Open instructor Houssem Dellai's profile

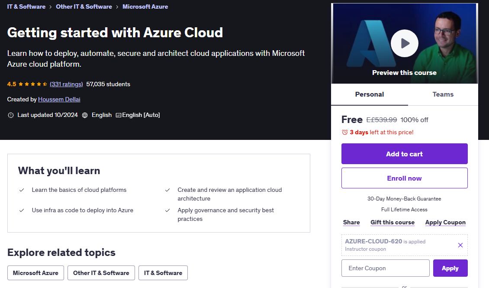coord(59,99)
